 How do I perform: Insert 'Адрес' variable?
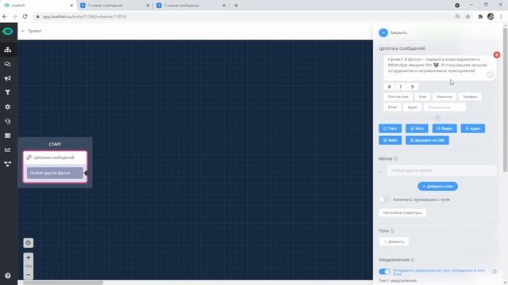(412, 107)
